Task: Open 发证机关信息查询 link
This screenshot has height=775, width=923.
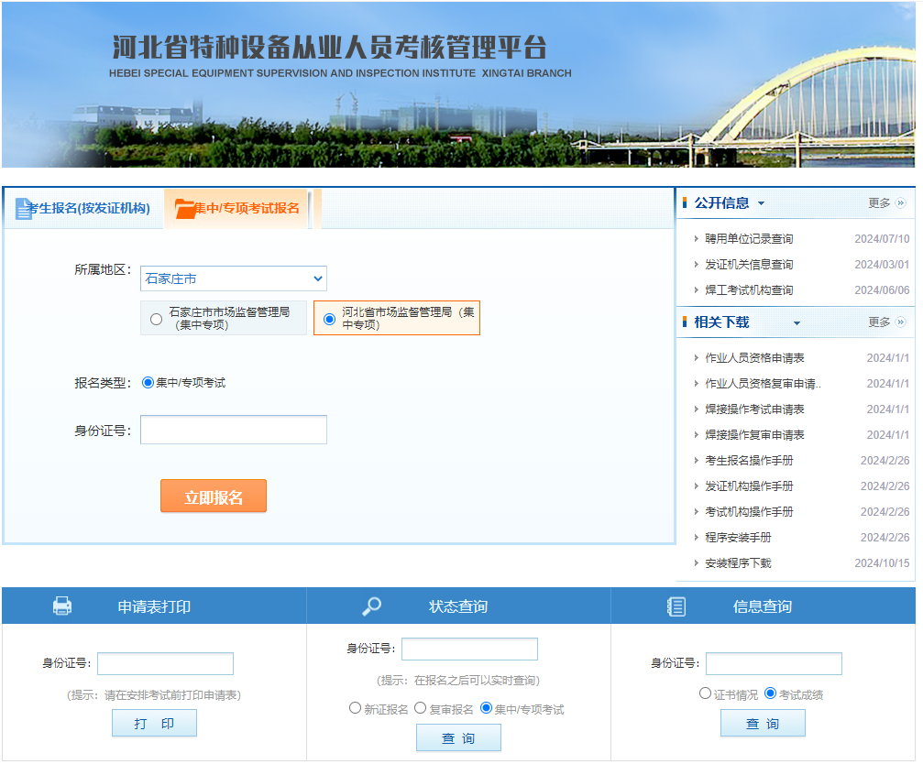Action: point(749,265)
